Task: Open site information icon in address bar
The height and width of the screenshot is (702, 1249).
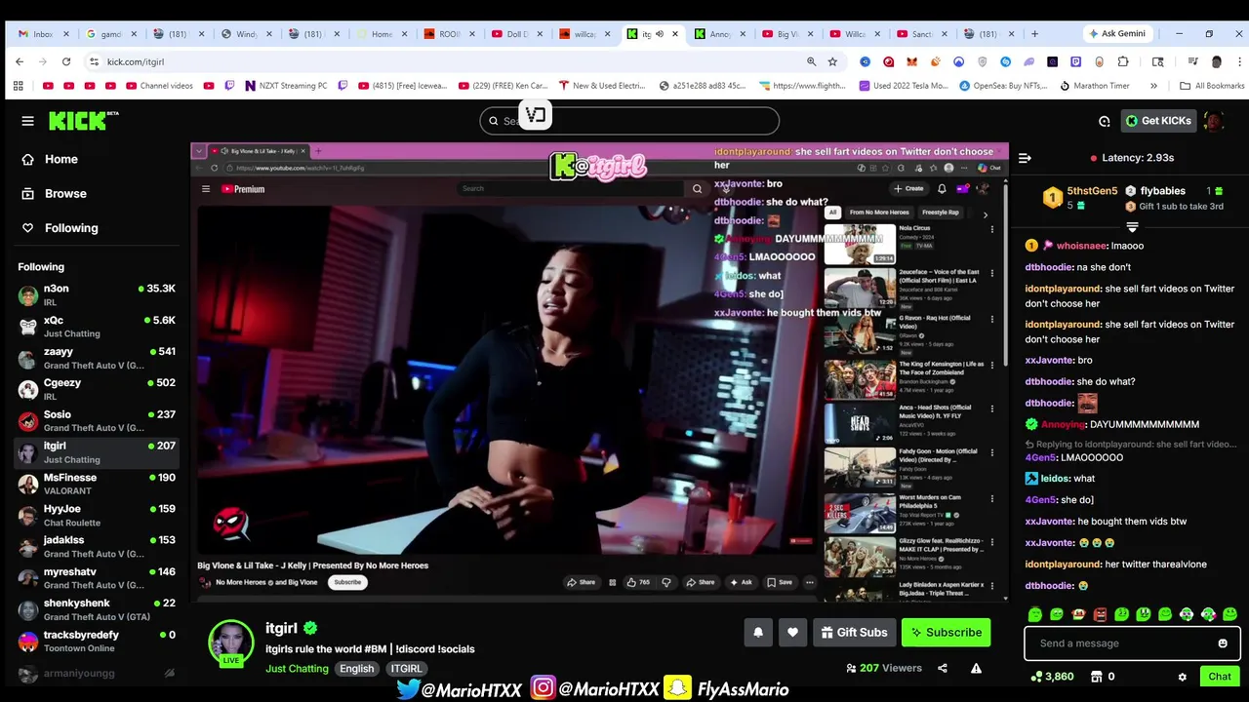Action: coord(94,61)
